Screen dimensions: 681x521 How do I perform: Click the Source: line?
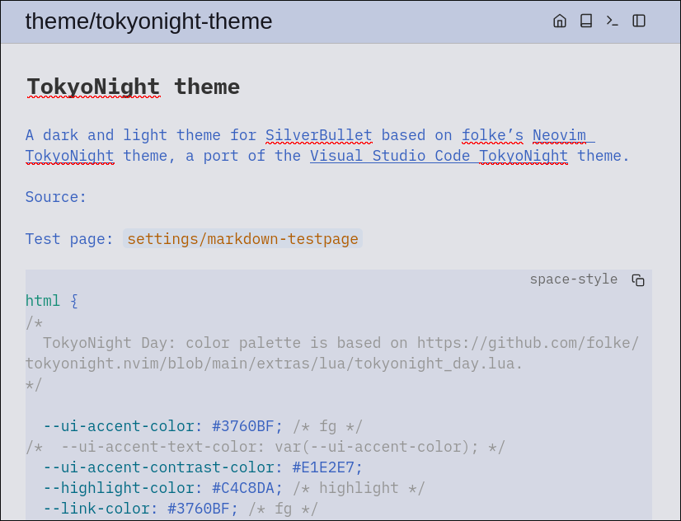click(56, 197)
